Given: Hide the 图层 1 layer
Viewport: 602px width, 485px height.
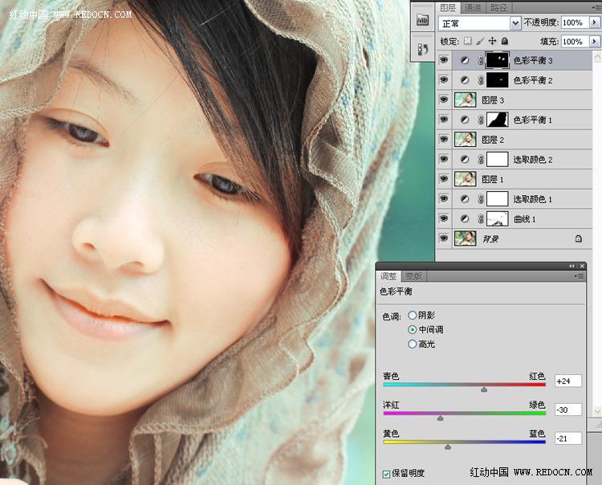Looking at the screenshot, I should pyautogui.click(x=444, y=179).
